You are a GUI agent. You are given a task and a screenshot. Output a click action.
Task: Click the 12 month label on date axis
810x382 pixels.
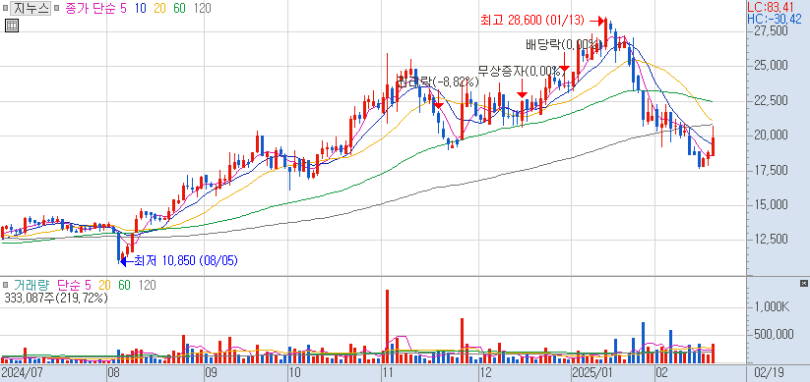click(485, 373)
